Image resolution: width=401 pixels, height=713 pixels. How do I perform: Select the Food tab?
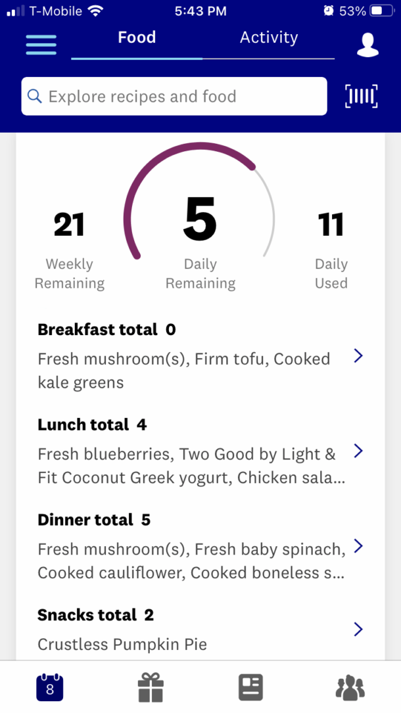point(137,38)
